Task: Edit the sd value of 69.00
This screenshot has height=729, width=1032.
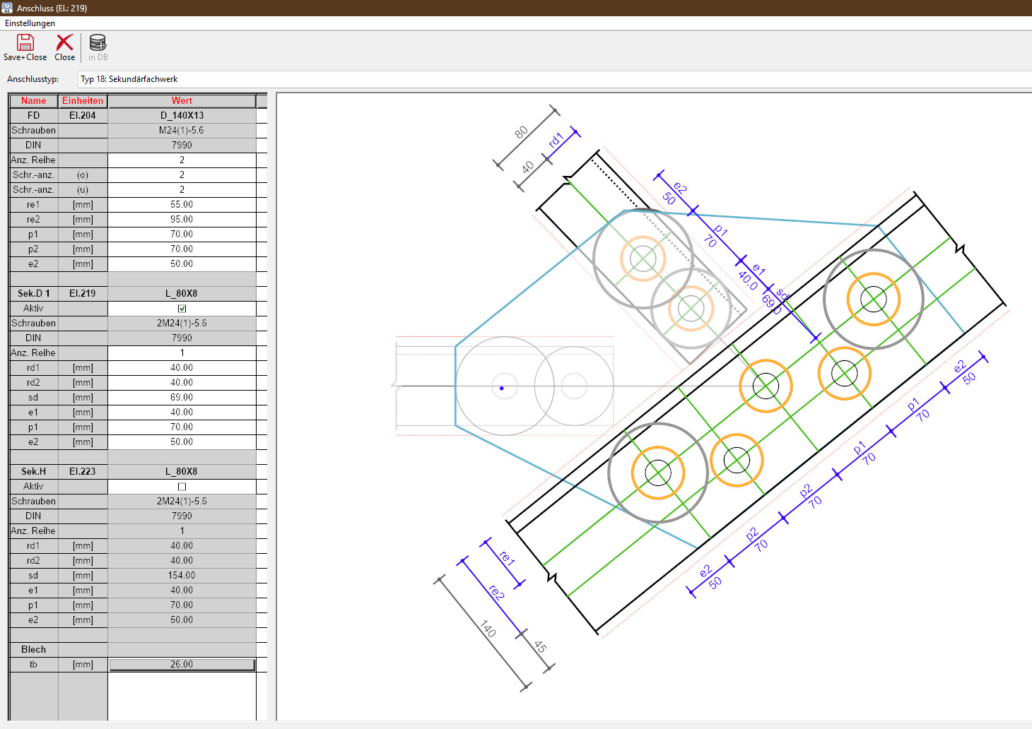Action: coord(182,397)
